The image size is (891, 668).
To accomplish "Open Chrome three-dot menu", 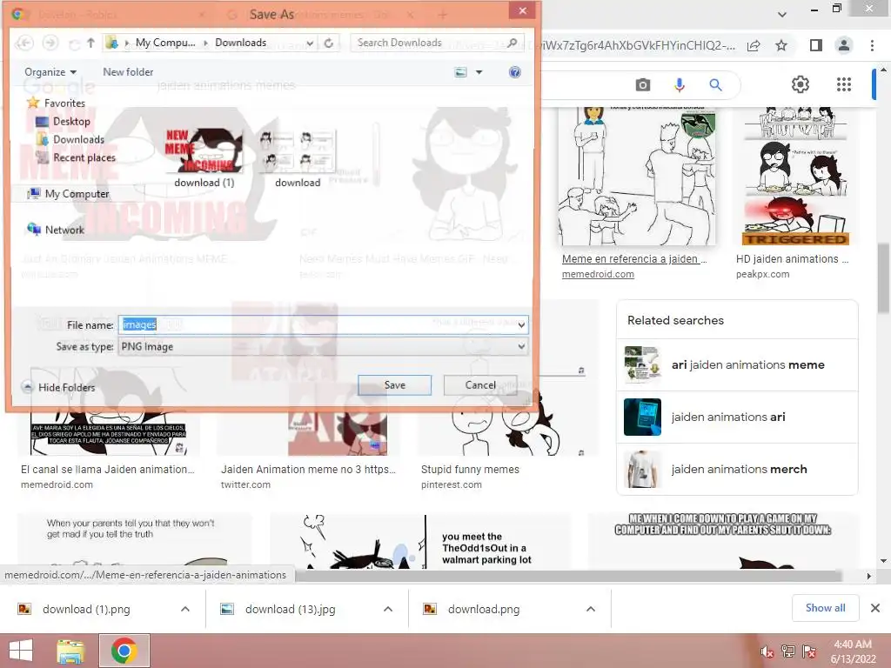I will pyautogui.click(x=872, y=45).
